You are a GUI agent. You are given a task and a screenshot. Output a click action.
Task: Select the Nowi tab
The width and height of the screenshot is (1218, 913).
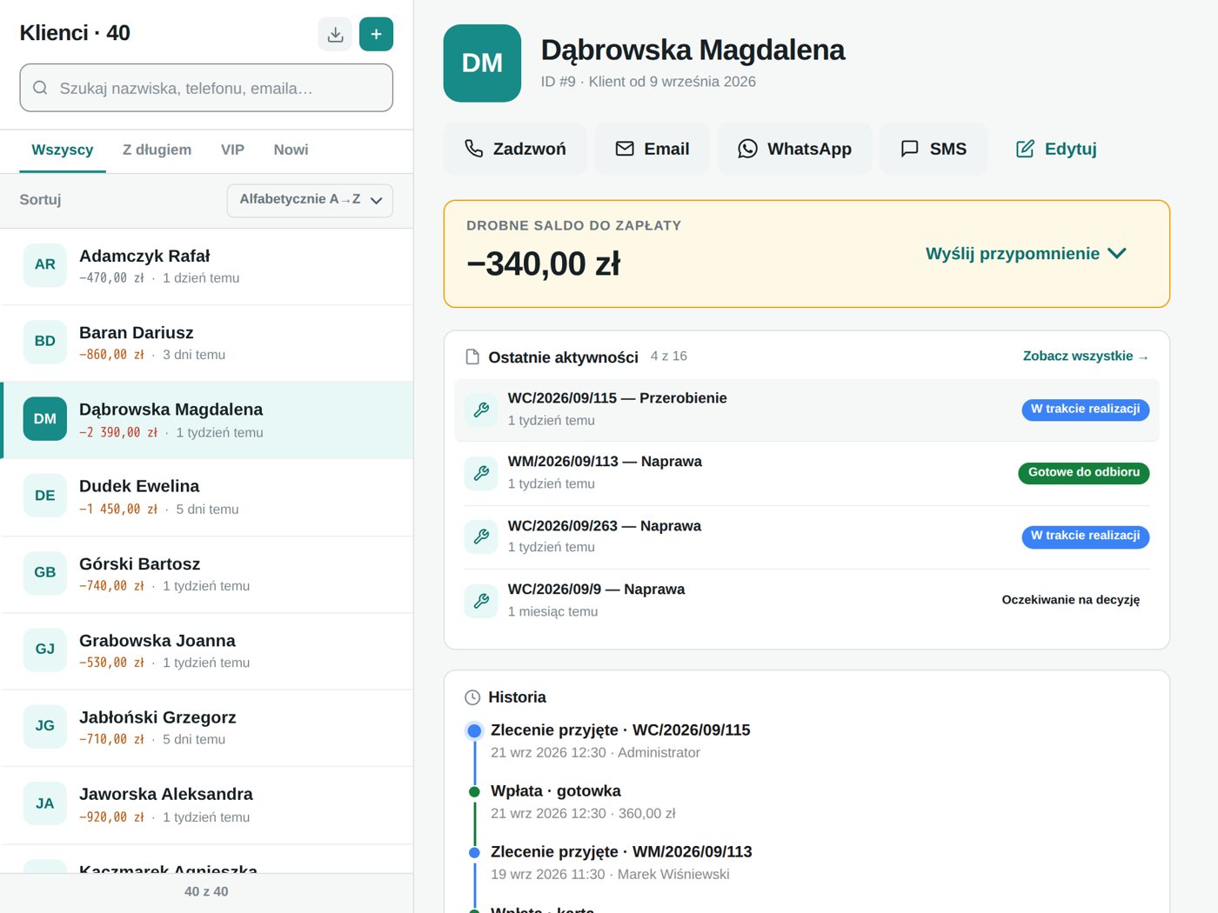coord(291,150)
